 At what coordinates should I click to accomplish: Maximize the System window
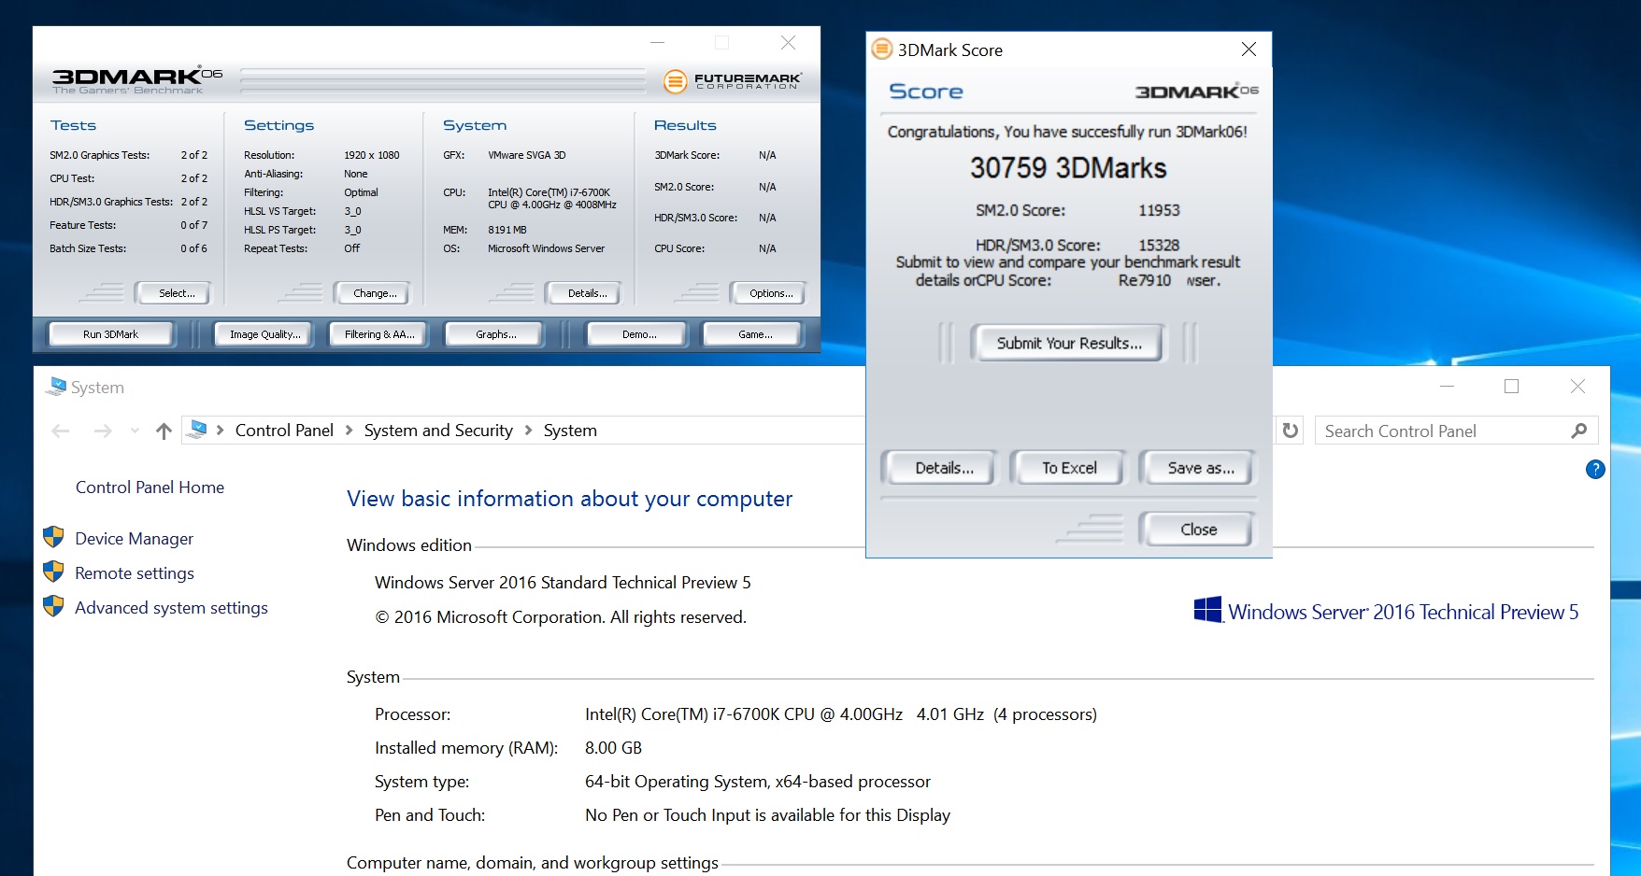click(1511, 386)
